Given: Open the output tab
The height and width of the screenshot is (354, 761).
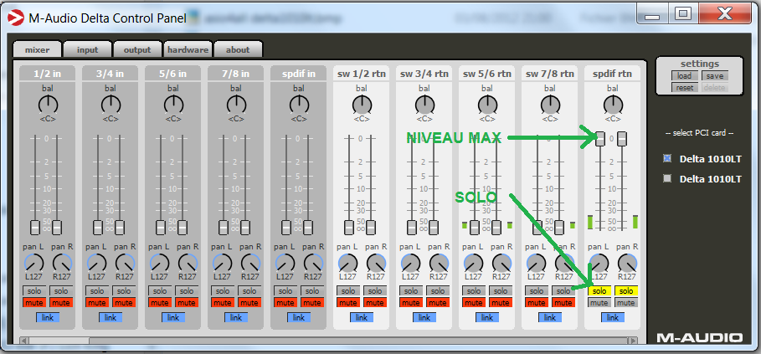Looking at the screenshot, I should pos(137,49).
